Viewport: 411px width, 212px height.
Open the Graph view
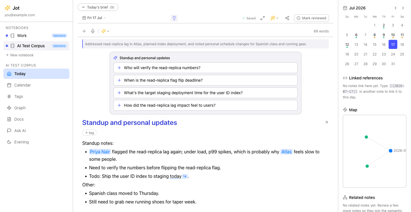pos(36,108)
